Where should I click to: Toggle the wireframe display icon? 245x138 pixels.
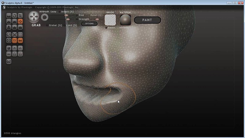20,35
